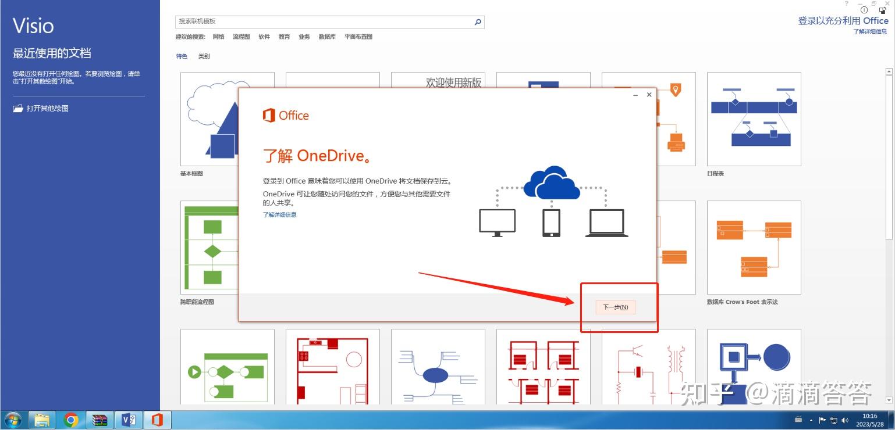Switch to the 类别 tab
895x430 pixels.
click(205, 56)
